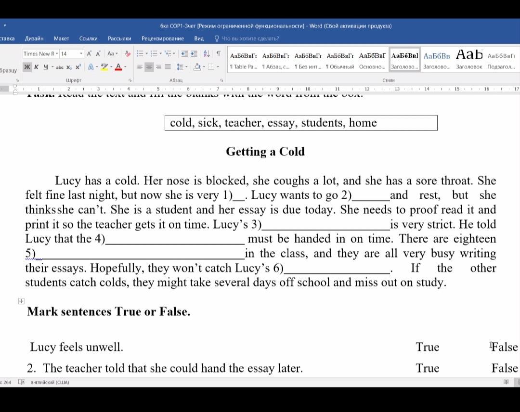This screenshot has width=520, height=412.
Task: Apply the Table Pa... style
Action: click(244, 60)
